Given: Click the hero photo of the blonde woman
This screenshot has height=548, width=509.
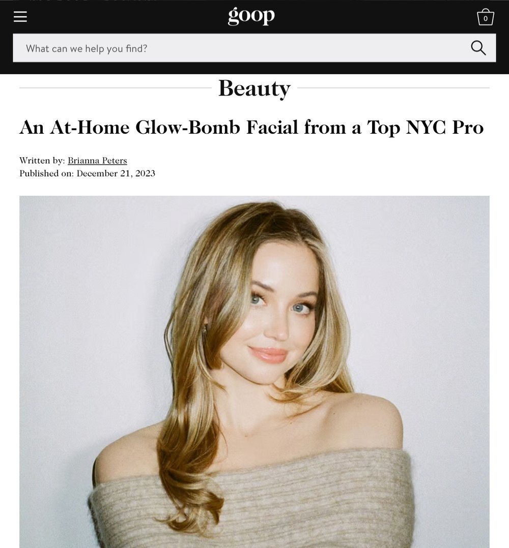Looking at the screenshot, I should click(x=254, y=372).
